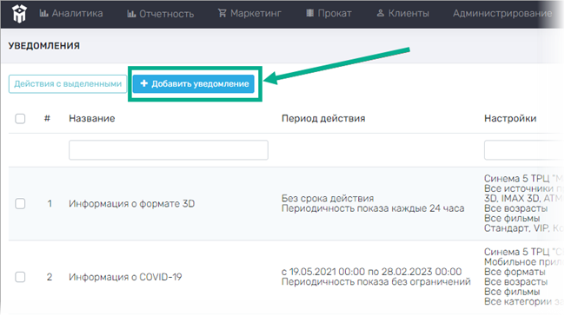This screenshot has width=565, height=316.
Task: Click row number 1
Action: (50, 204)
